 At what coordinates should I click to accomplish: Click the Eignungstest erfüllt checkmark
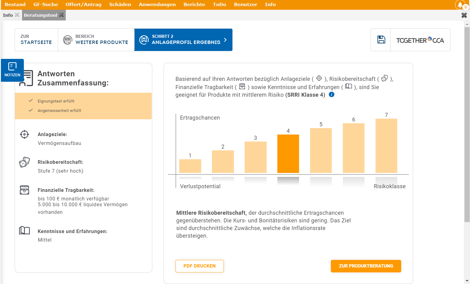pos(31,101)
